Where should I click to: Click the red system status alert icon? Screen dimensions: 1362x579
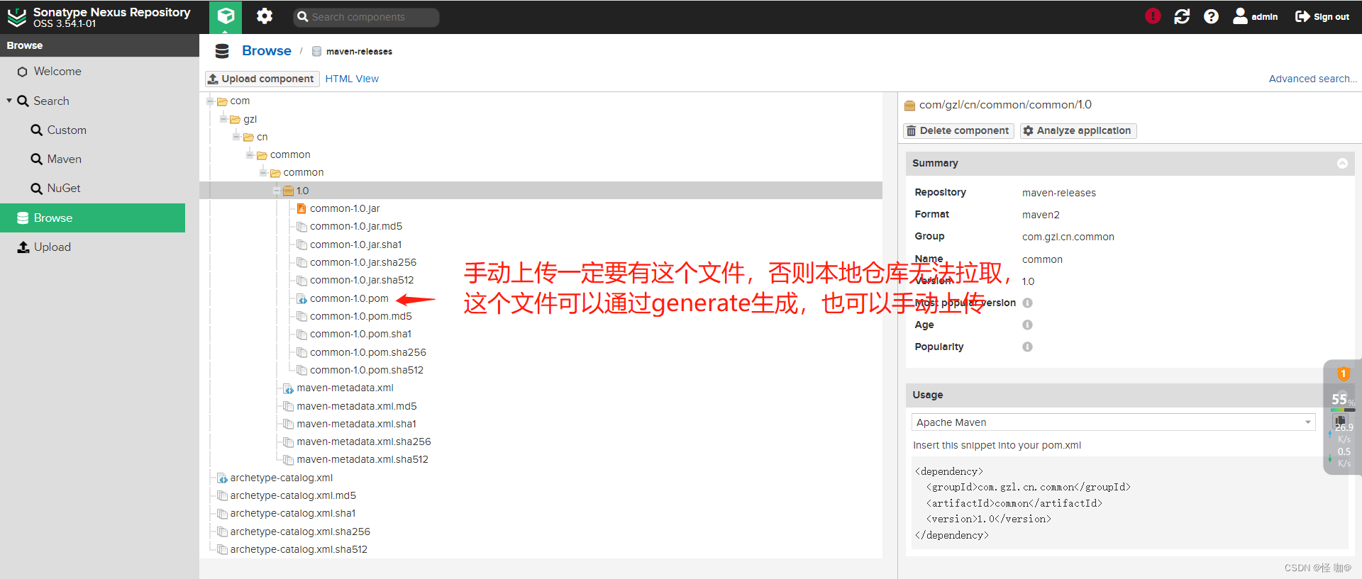coord(1153,16)
